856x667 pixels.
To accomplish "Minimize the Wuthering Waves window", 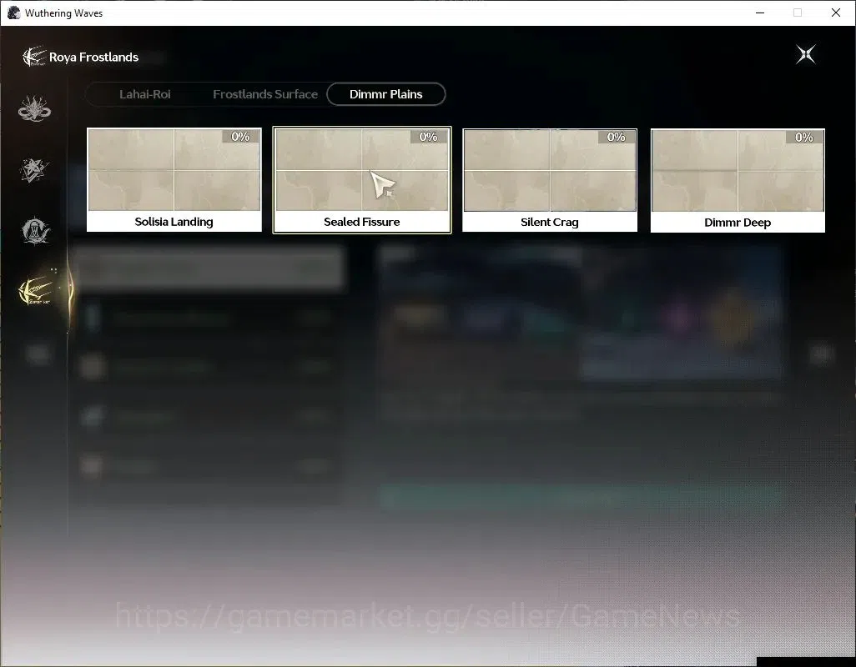I will 760,13.
